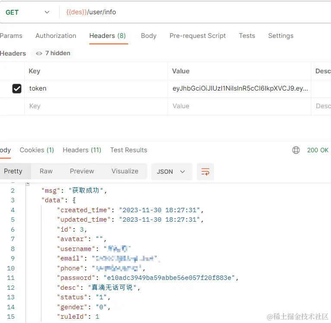
Task: Click the request URL field {{des}}/user/info
Action: (x=91, y=12)
